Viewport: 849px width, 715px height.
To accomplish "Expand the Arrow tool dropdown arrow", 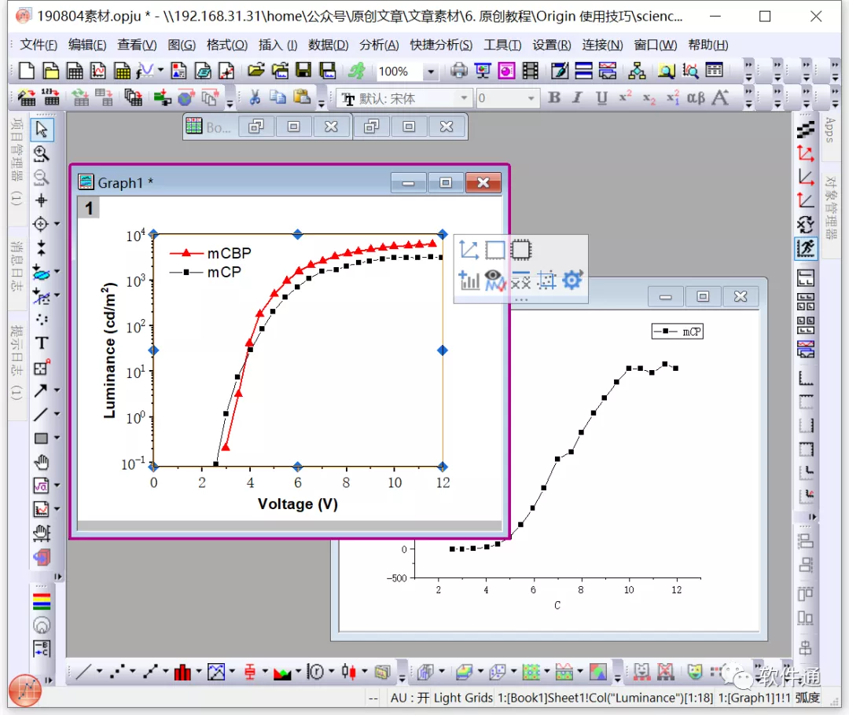I will tap(57, 390).
